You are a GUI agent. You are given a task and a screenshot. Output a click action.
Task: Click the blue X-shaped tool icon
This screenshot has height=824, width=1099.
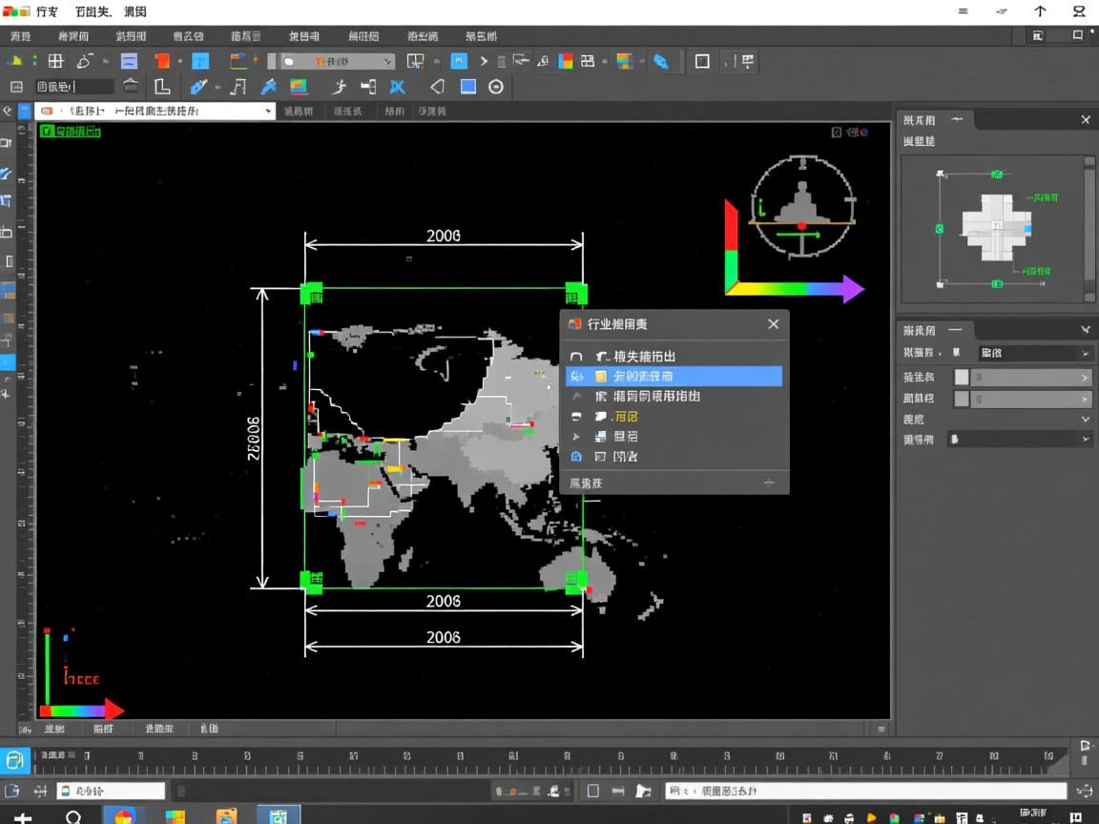pyautogui.click(x=398, y=87)
